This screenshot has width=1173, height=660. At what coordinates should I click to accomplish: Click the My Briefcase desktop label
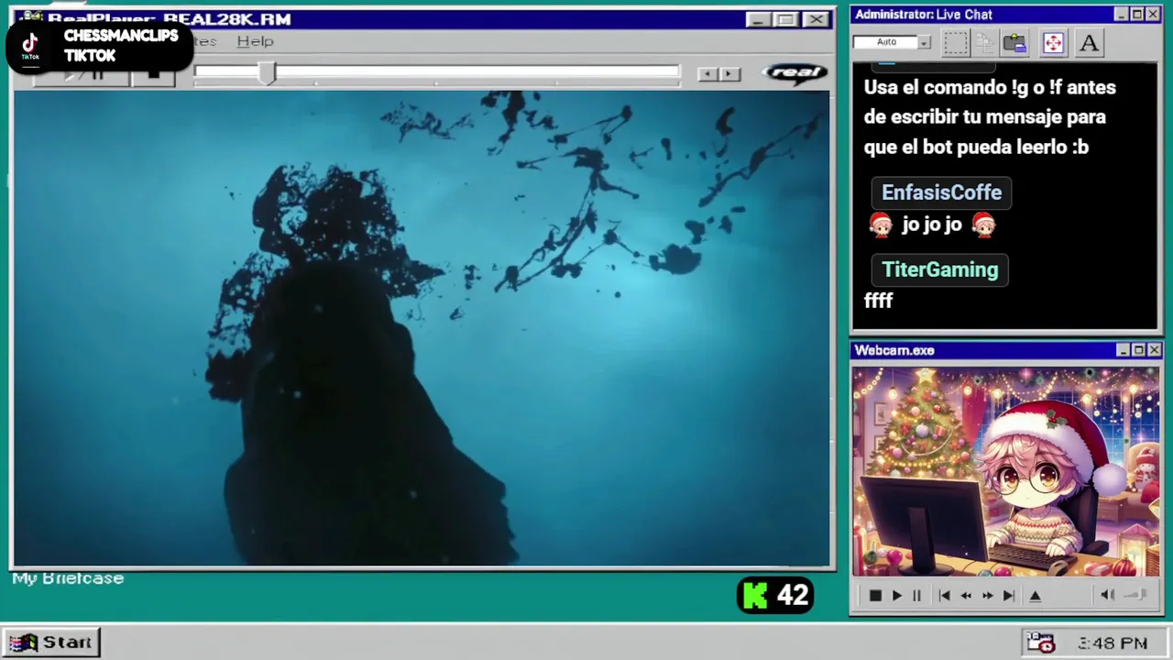click(68, 578)
